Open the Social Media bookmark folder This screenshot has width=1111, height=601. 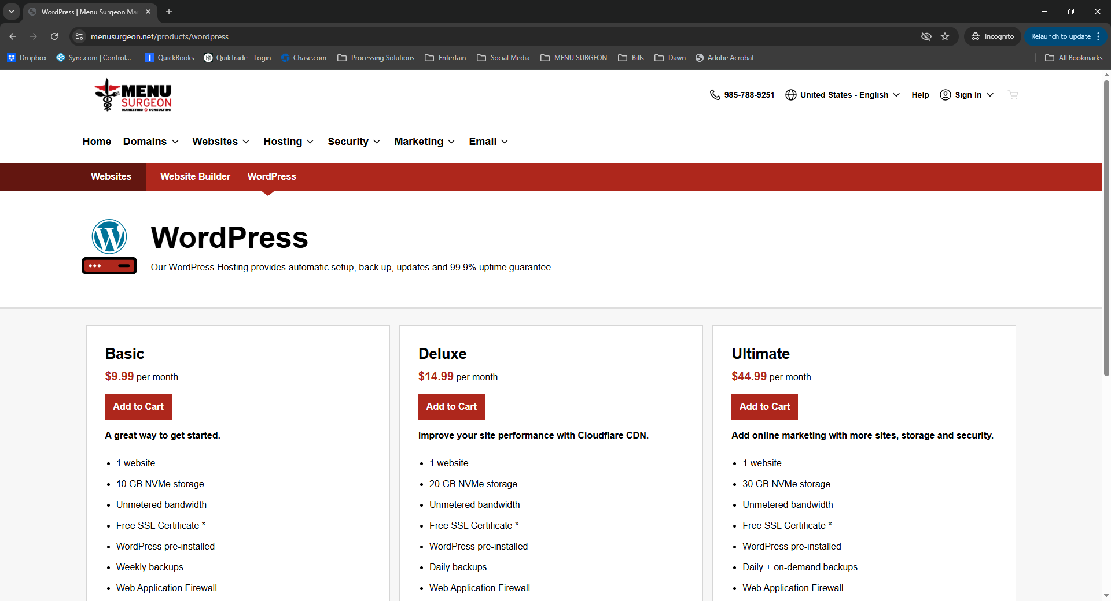coord(503,58)
